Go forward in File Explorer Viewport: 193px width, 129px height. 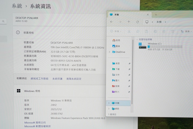pos(120,22)
